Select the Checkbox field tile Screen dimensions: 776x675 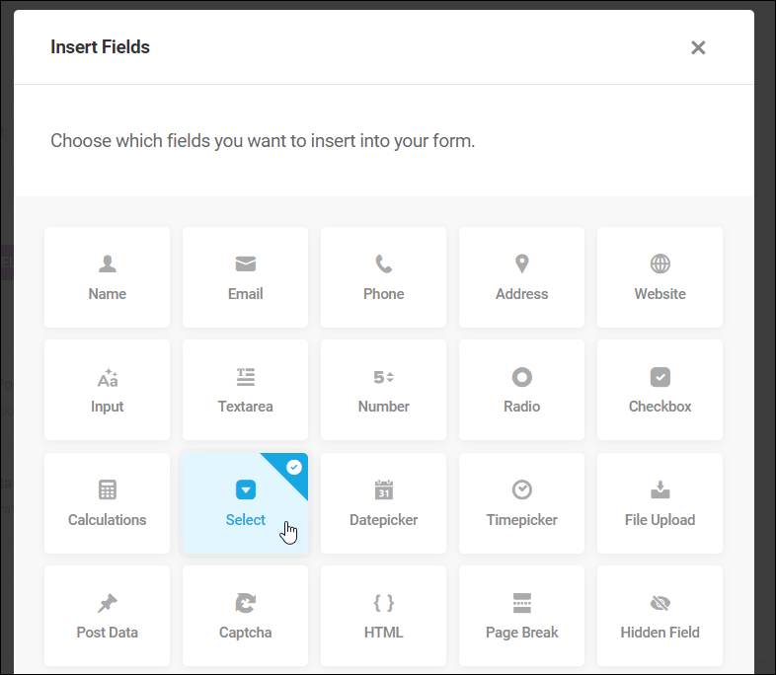pos(660,390)
